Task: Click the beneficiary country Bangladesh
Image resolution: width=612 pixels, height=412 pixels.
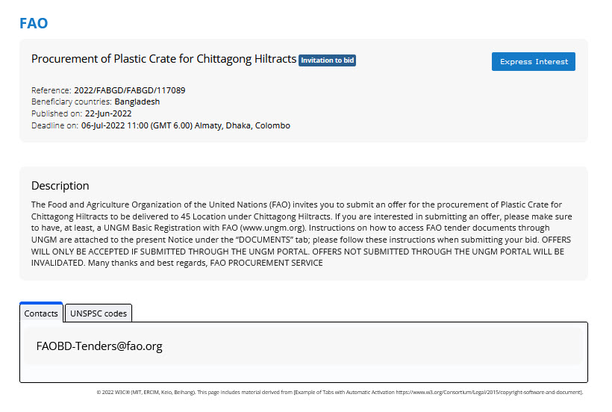Action: 137,102
